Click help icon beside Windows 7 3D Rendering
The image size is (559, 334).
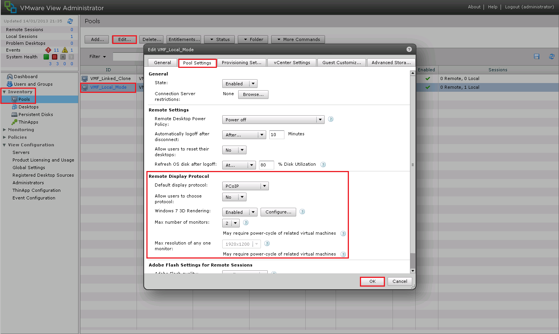[302, 212]
